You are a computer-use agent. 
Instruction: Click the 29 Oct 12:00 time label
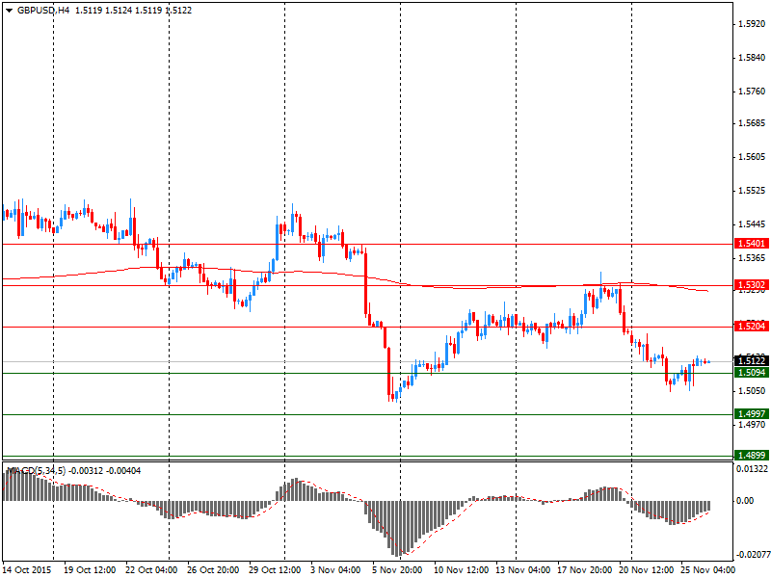point(275,570)
